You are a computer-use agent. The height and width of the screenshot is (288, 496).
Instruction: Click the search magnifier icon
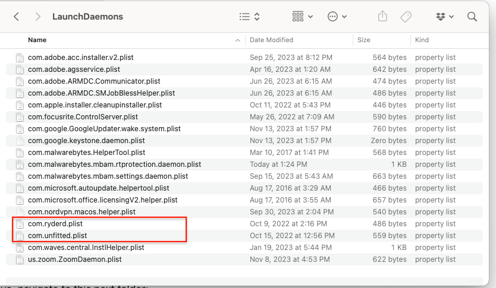[472, 17]
